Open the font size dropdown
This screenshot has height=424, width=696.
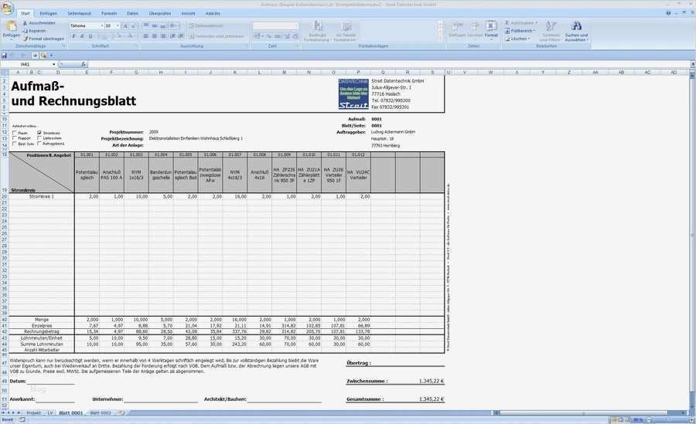click(x=118, y=26)
